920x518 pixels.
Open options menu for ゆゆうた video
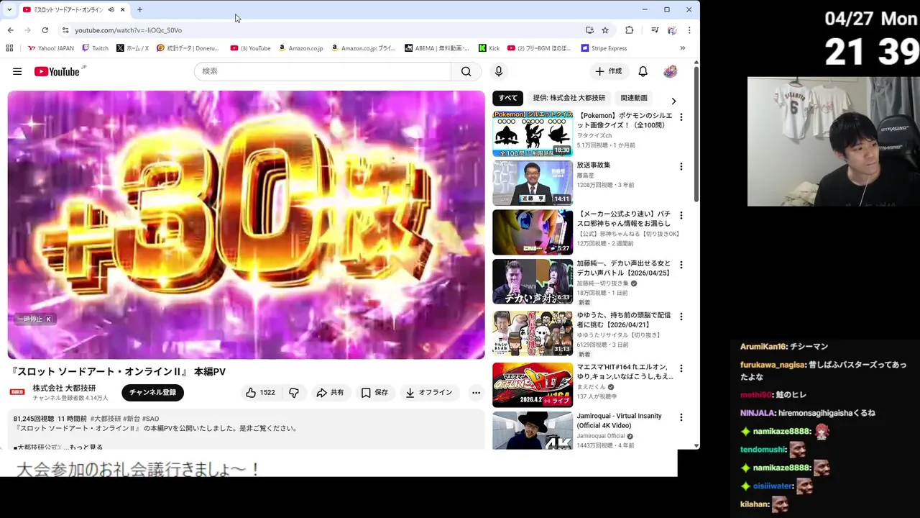click(x=681, y=317)
